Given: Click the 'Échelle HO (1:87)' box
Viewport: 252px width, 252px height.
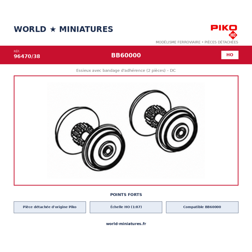Looking at the screenshot, I should tap(126, 207).
